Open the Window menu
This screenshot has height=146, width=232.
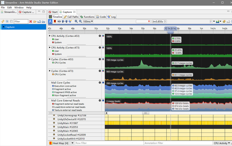[19, 7]
